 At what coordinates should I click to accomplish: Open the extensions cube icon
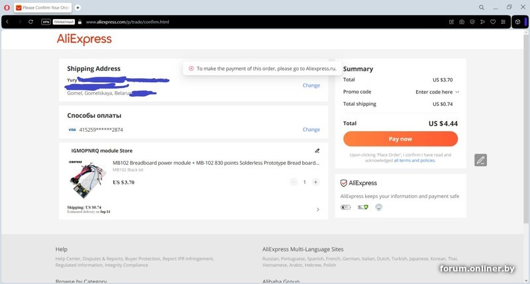coord(517,22)
